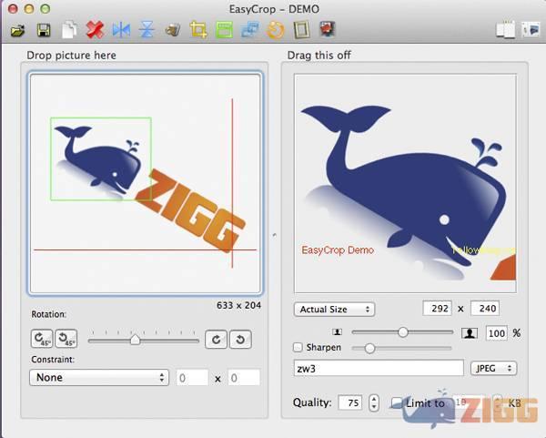Screen dimensions: 546x438
Task: Click the small portrait scale icon
Action: (337, 332)
